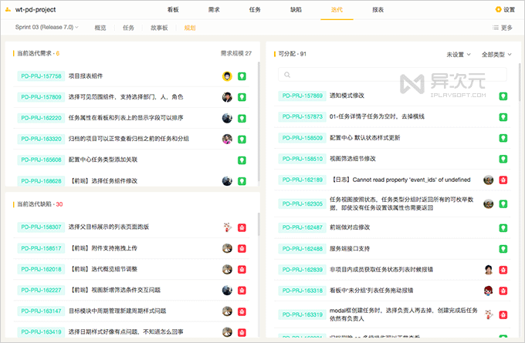Click the red bug icon on PD-PRJ-162018 row
The image size is (525, 343).
tap(242, 270)
